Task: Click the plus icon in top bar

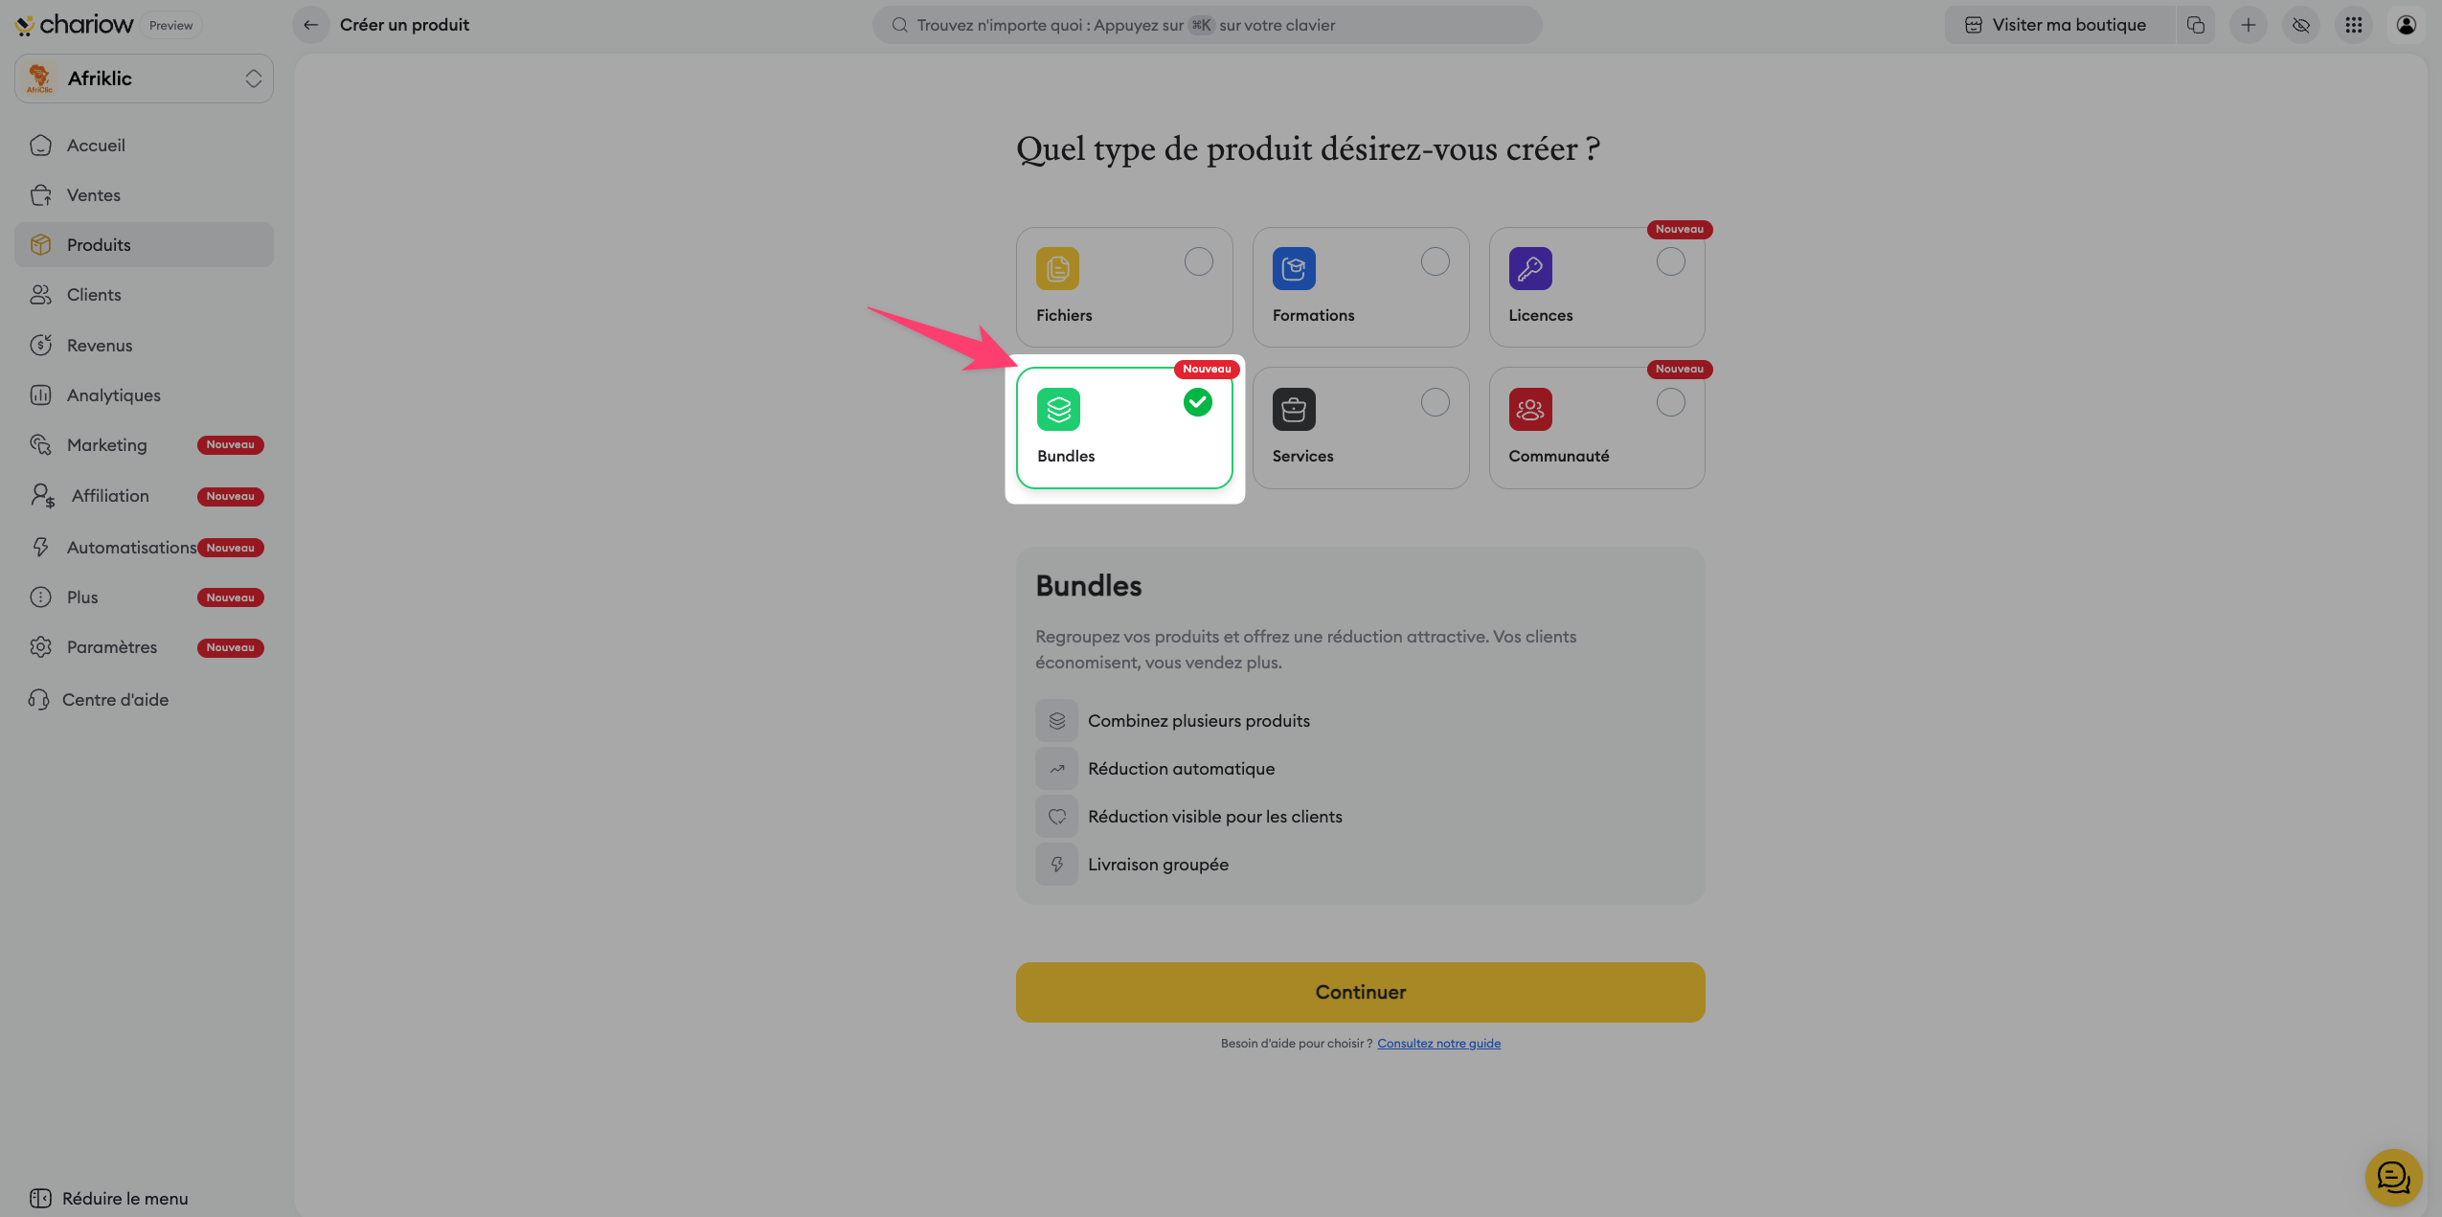Action: point(2248,25)
